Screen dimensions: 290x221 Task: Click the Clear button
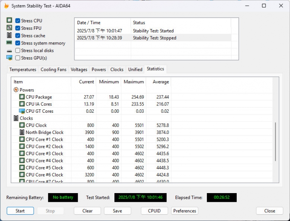pos(87,211)
